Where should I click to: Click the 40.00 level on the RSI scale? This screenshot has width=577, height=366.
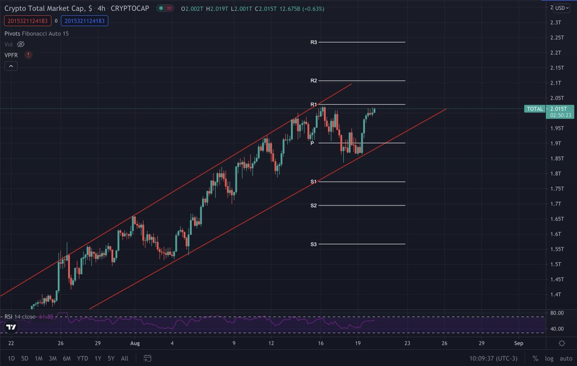(556, 329)
